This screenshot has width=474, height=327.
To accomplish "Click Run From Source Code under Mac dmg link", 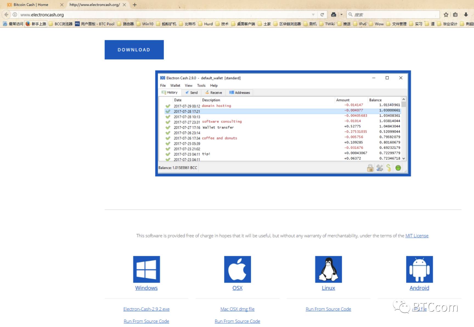I will (238, 321).
